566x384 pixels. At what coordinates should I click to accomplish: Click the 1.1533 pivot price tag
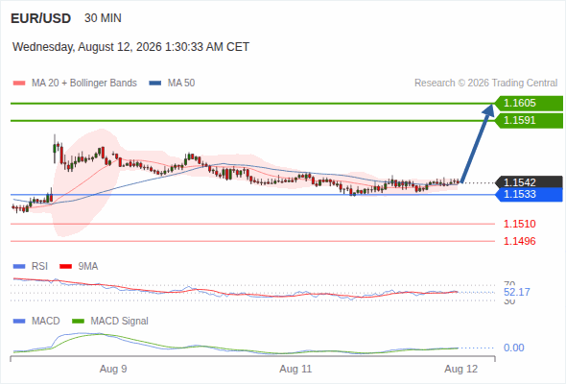529,194
